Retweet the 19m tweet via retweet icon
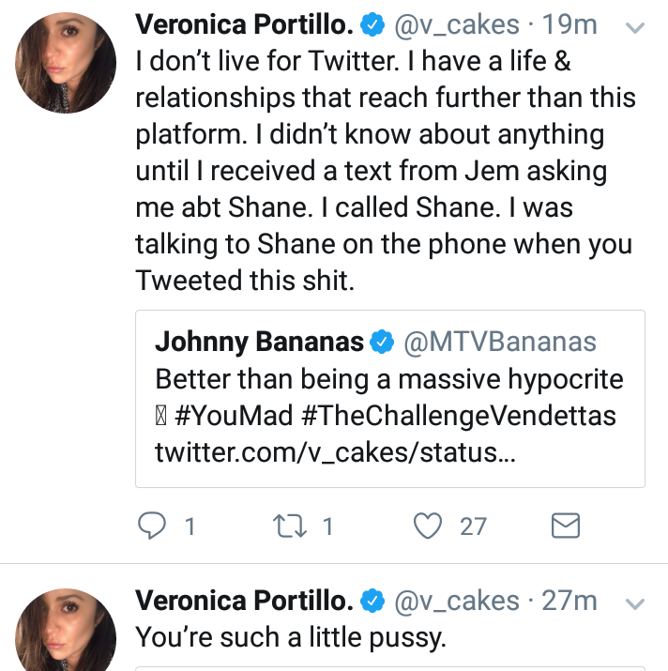Viewport: 668px width, 671px height. click(290, 526)
